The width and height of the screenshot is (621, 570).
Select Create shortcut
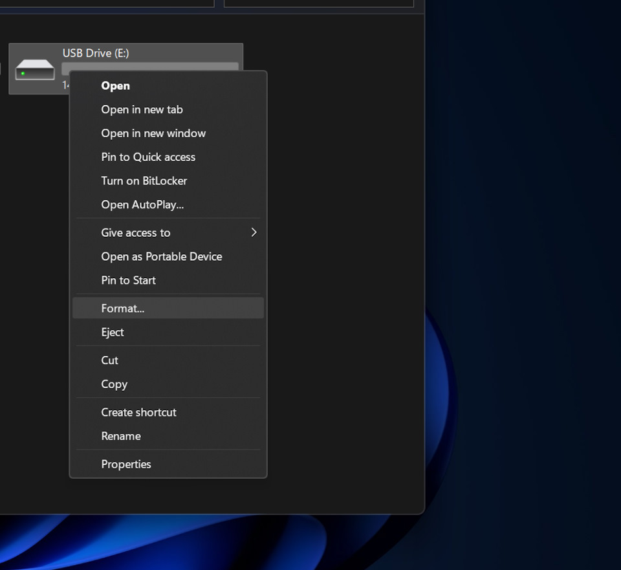pyautogui.click(x=168, y=412)
